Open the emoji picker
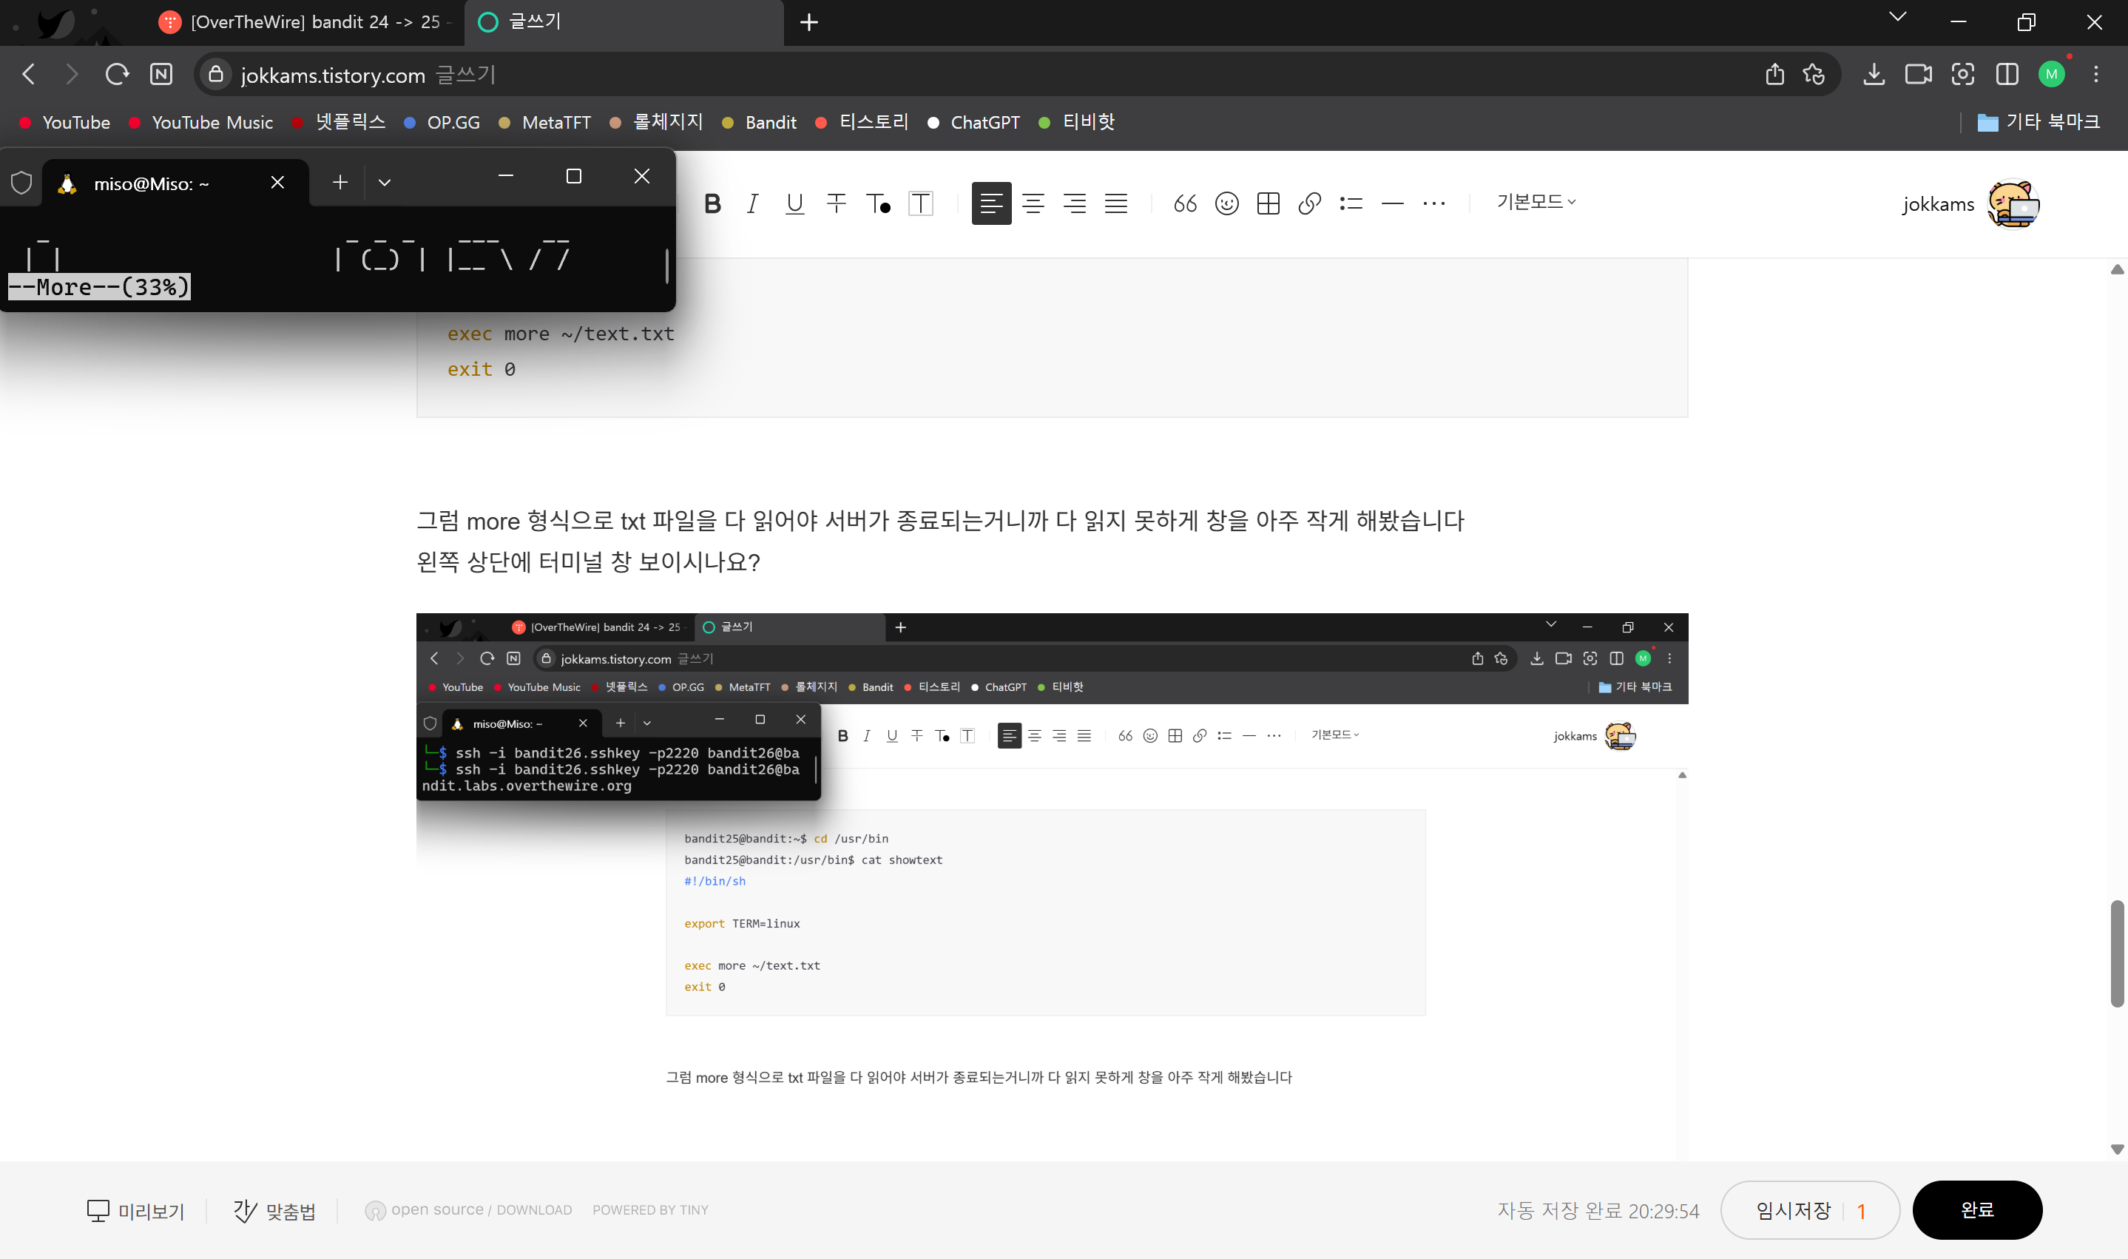Image resolution: width=2128 pixels, height=1259 pixels. click(x=1226, y=203)
